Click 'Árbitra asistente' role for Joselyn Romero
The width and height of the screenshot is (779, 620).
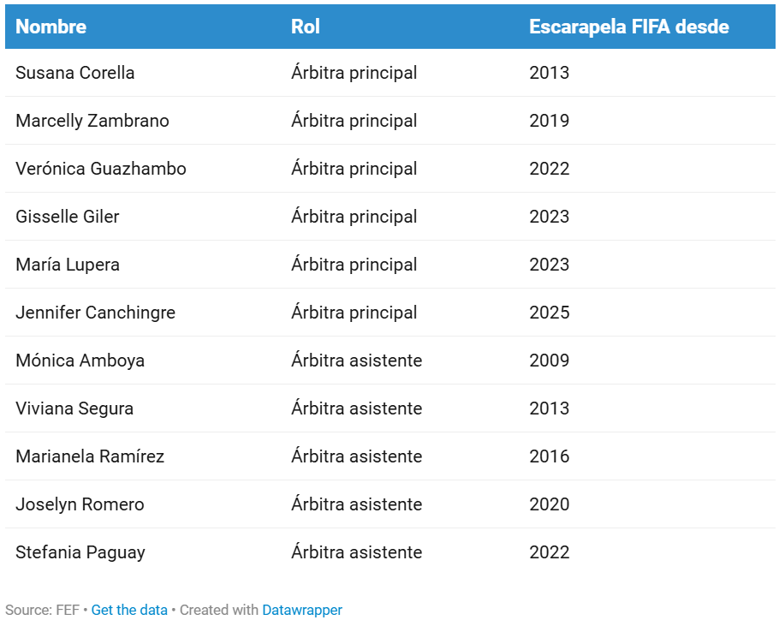pyautogui.click(x=356, y=504)
